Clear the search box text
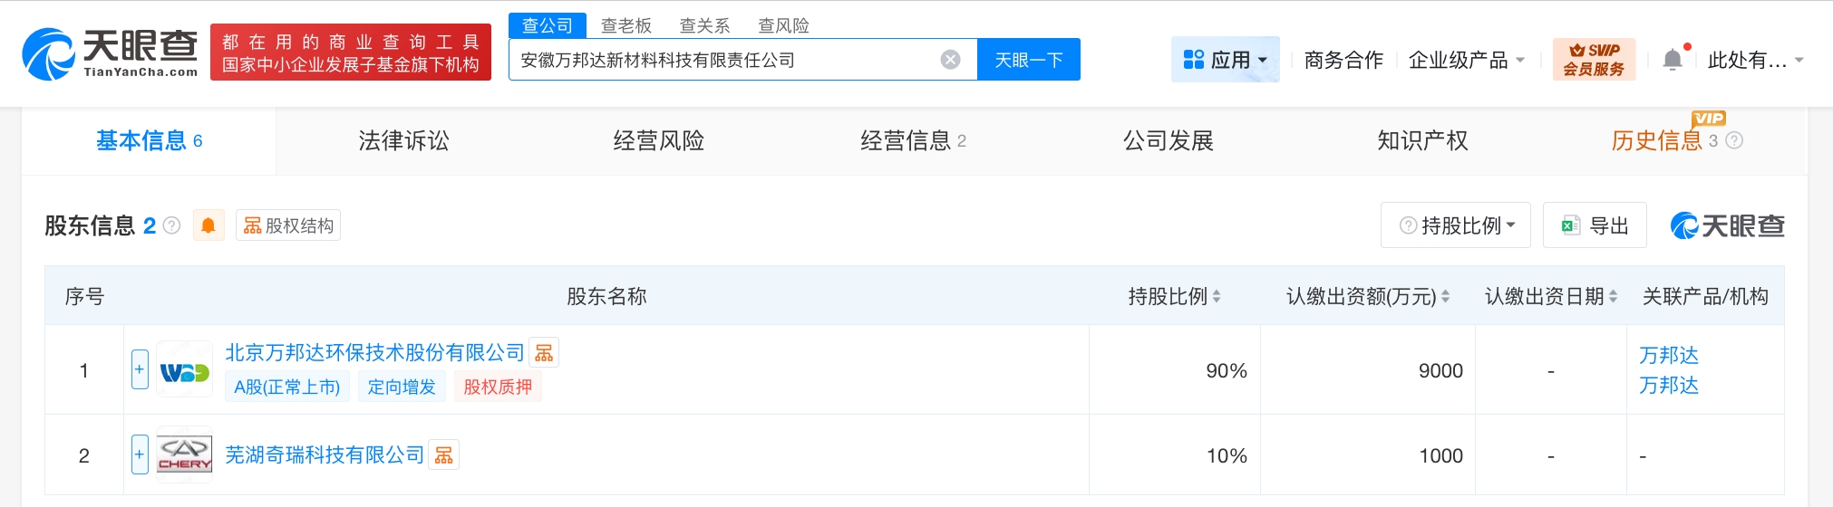The height and width of the screenshot is (507, 1833). click(950, 60)
